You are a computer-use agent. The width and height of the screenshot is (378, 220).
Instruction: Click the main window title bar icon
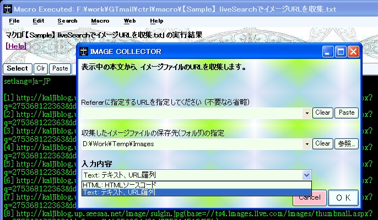(x=8, y=9)
